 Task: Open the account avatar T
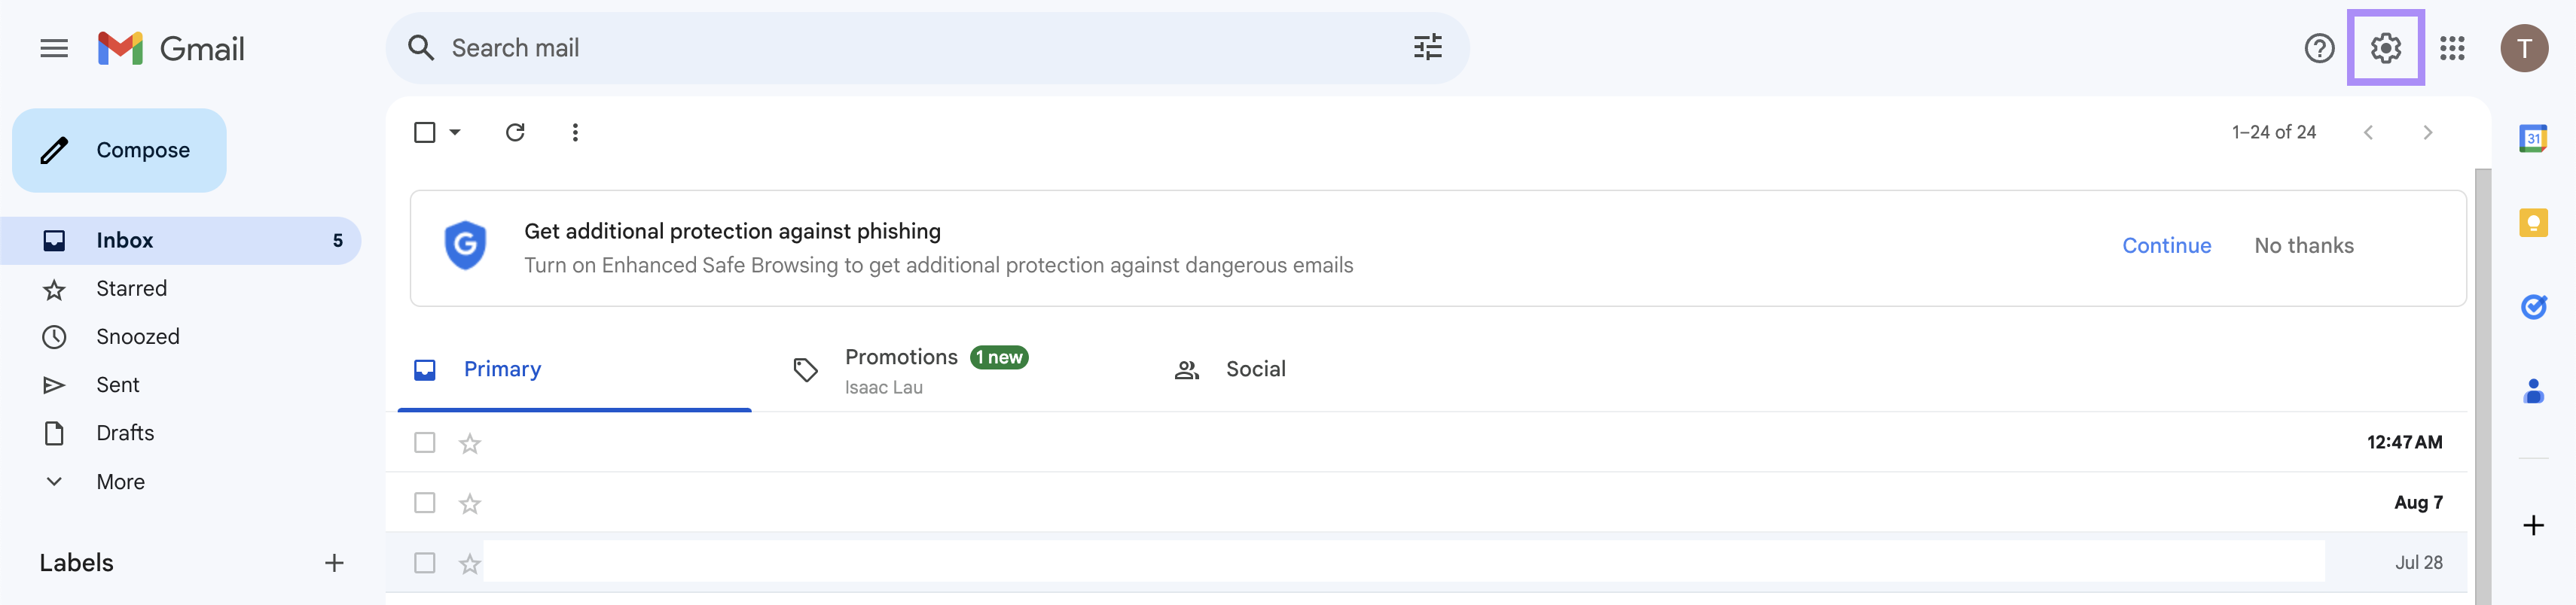(x=2524, y=48)
